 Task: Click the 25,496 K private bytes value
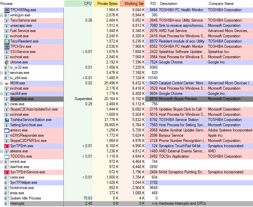[x=111, y=83]
